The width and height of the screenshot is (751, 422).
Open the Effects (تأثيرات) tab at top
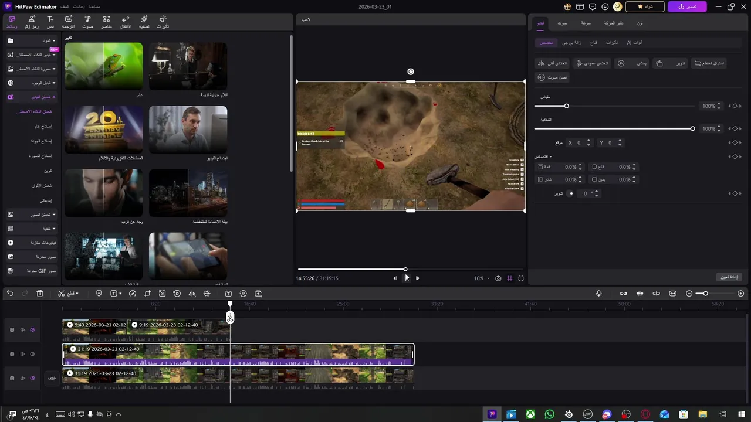pyautogui.click(x=163, y=22)
